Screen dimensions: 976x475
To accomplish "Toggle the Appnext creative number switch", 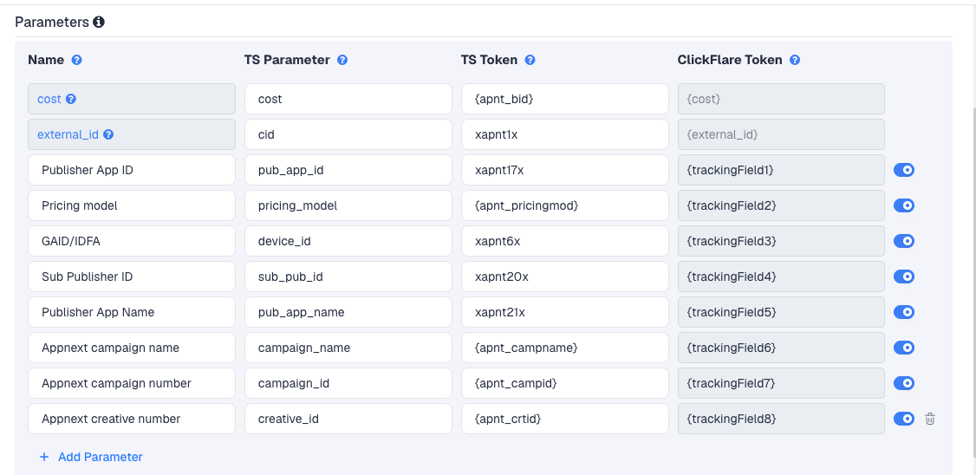I will (x=904, y=419).
